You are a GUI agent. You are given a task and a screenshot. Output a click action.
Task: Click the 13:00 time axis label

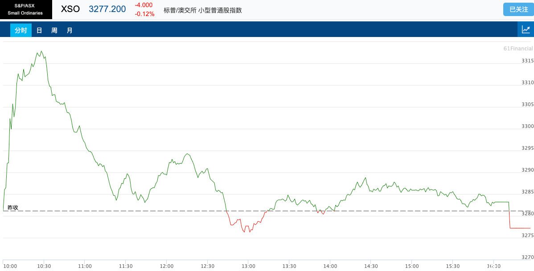pyautogui.click(x=248, y=266)
